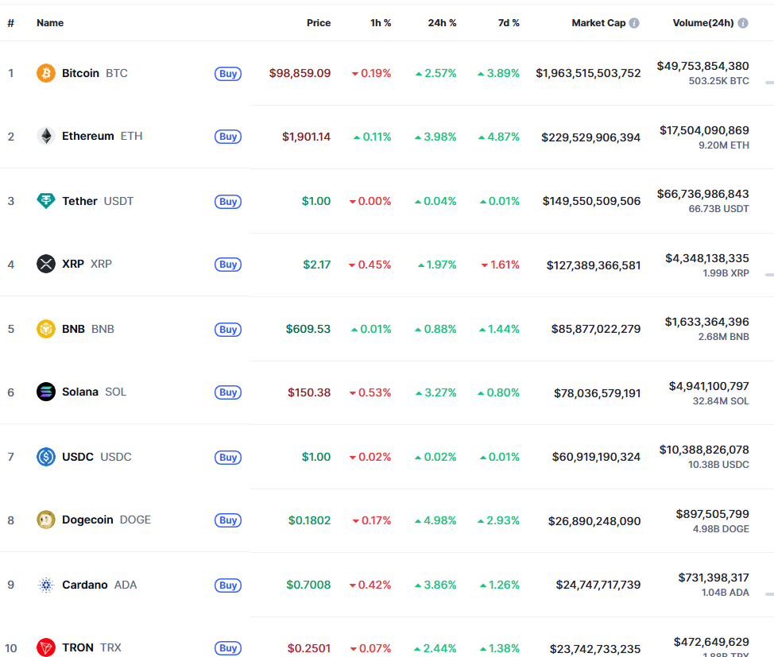The width and height of the screenshot is (774, 657).
Task: Click Dogecoin 24h change 4.98%
Action: click(x=435, y=520)
